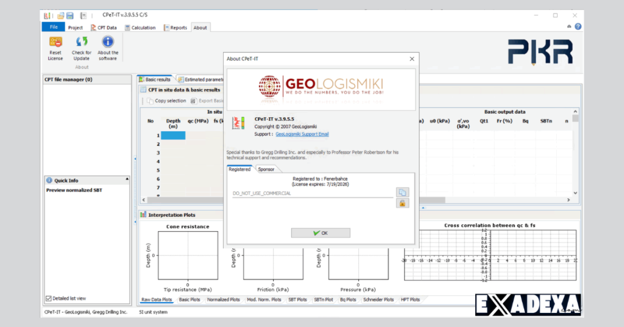Viewport: 624px width, 327px height.
Task: Collapse the ribbon with small arrow icon
Action: pos(569,27)
